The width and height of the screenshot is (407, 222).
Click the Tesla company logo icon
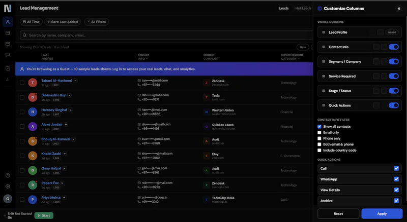click(207, 97)
